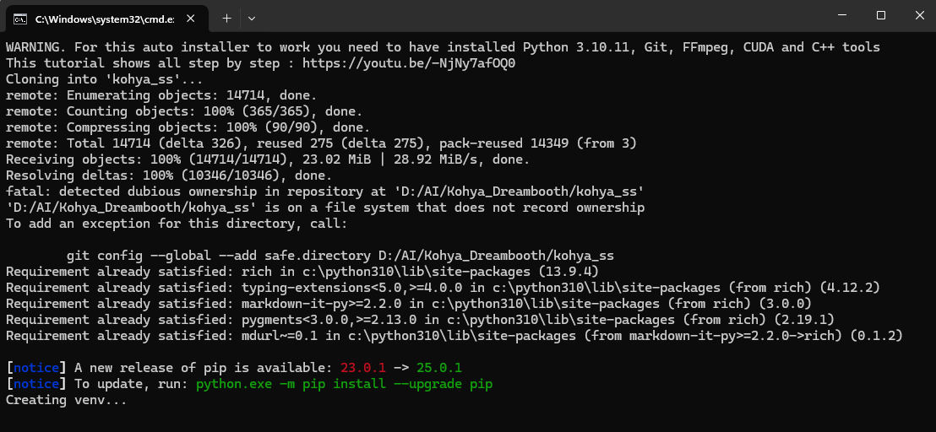Click the WARNING auto installer line
This screenshot has width=936, height=432.
443,47
